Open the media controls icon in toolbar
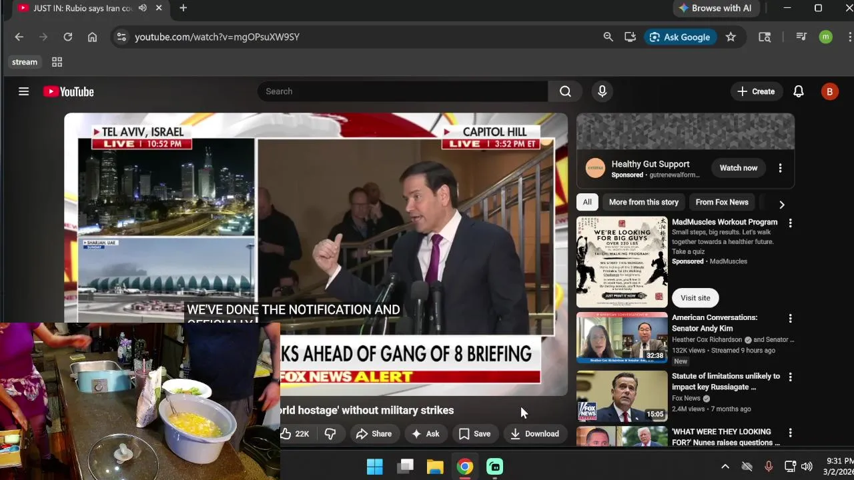Screen dimensions: 854x480 click(x=801, y=37)
